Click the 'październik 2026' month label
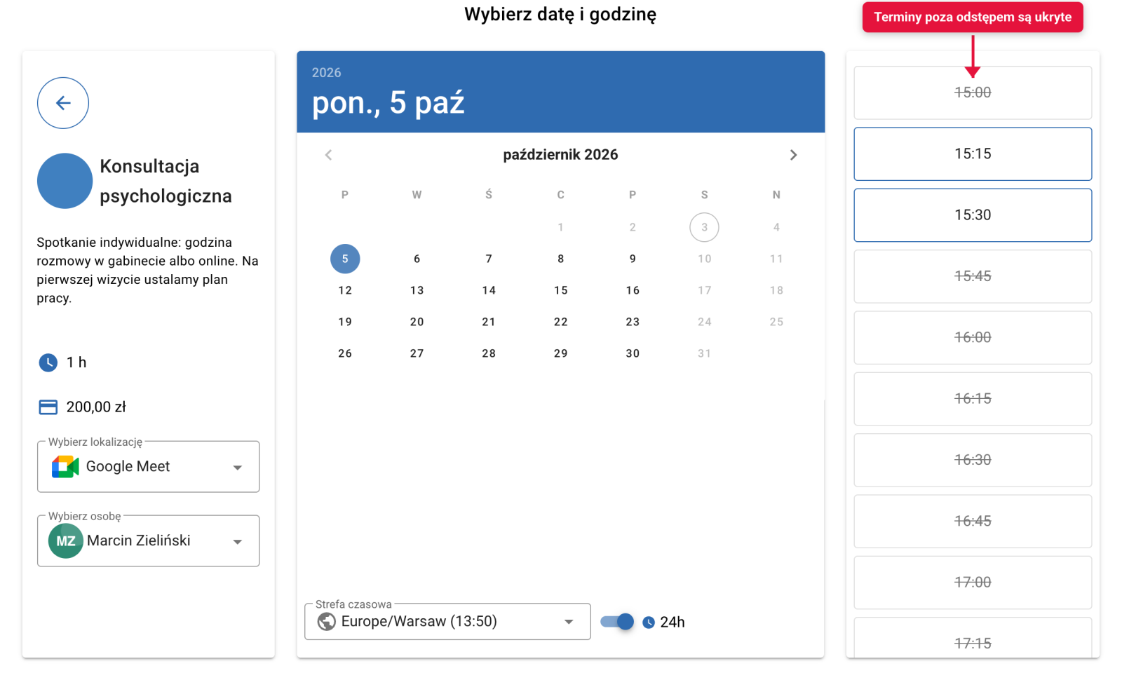1122x680 pixels. 560,155
